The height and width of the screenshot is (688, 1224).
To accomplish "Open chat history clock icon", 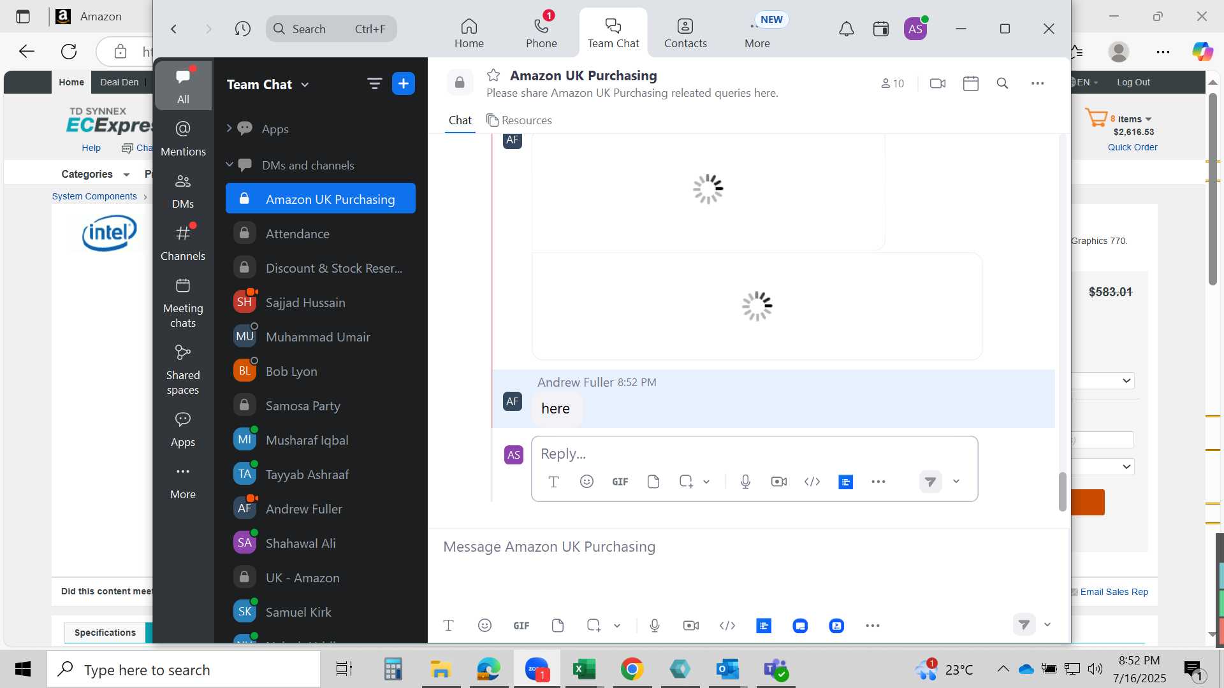I will coord(242,29).
